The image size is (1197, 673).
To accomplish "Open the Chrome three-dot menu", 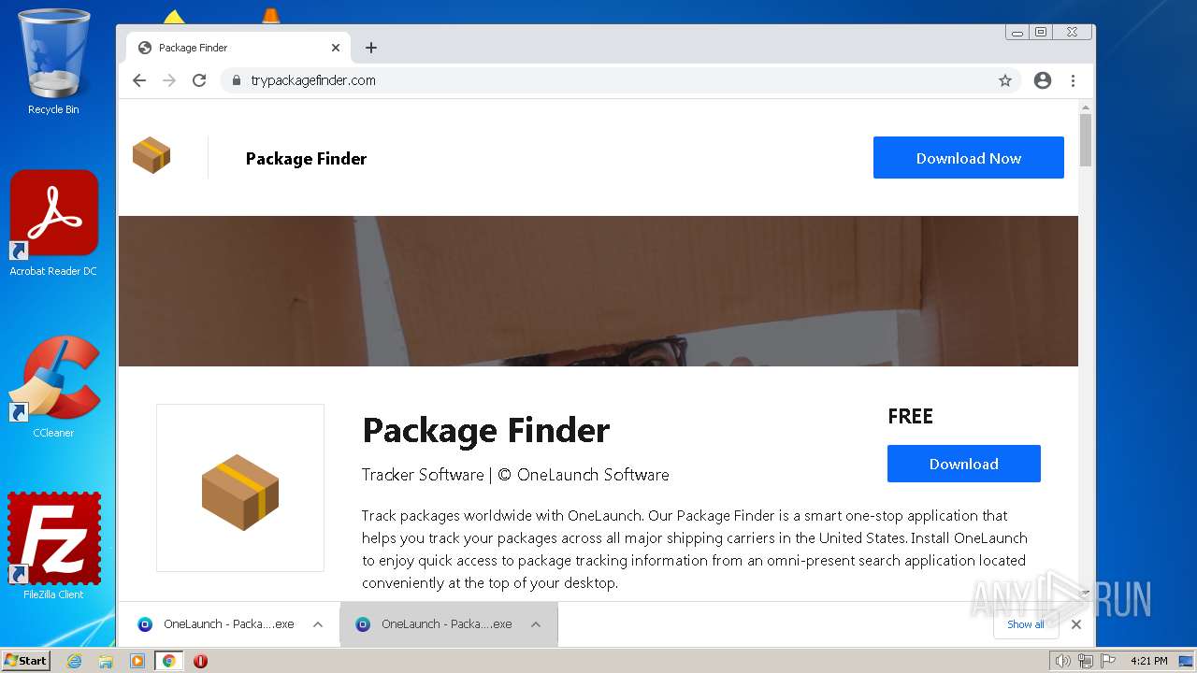I will 1073,80.
